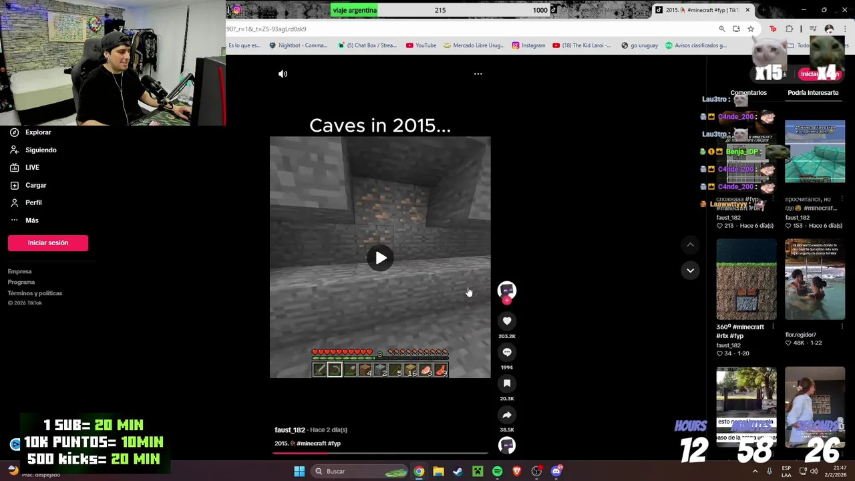Open the faust_182 creator avatar beside the video
The image size is (855, 481).
pyautogui.click(x=507, y=290)
